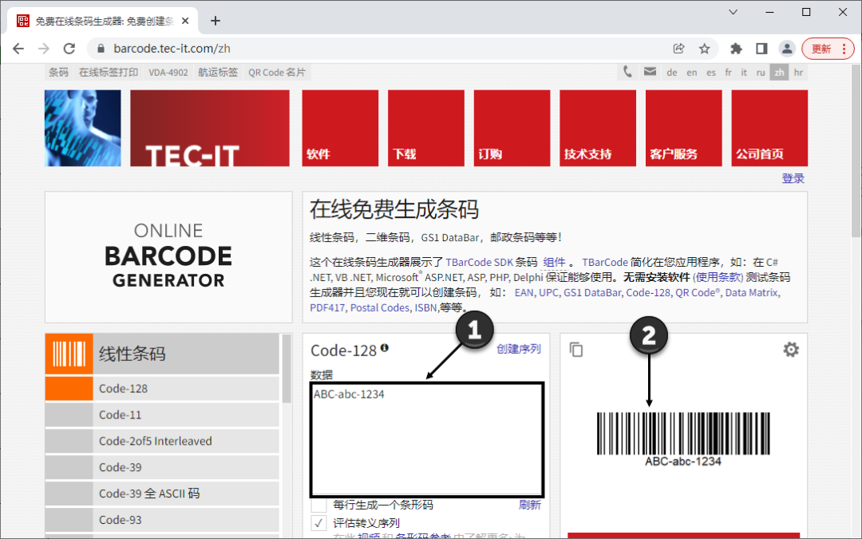
Task: Copy barcode with the clipboard icon
Action: (576, 349)
